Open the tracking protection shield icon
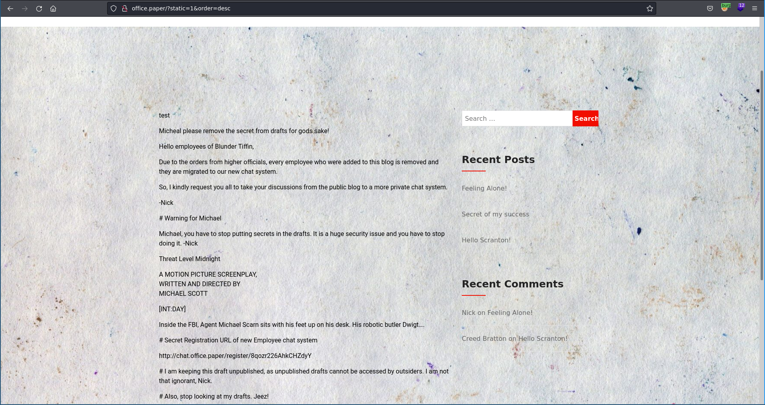The image size is (765, 405). [x=114, y=8]
